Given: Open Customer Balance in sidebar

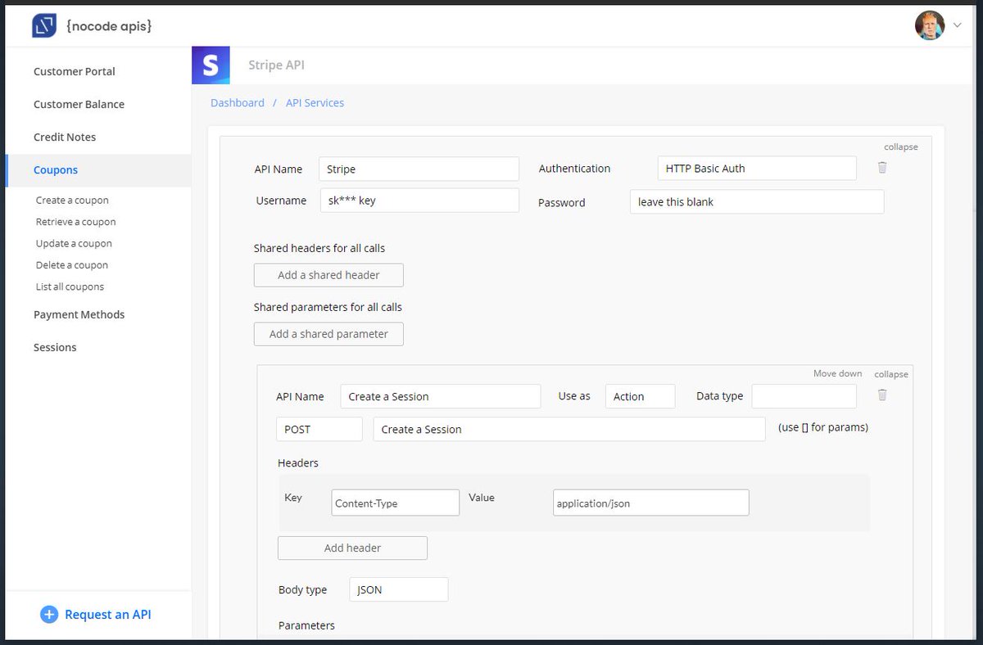Looking at the screenshot, I should (x=79, y=104).
